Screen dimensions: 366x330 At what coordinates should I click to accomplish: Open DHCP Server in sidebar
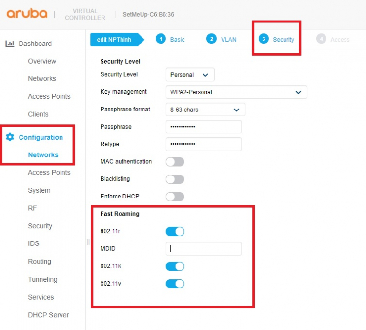click(48, 315)
